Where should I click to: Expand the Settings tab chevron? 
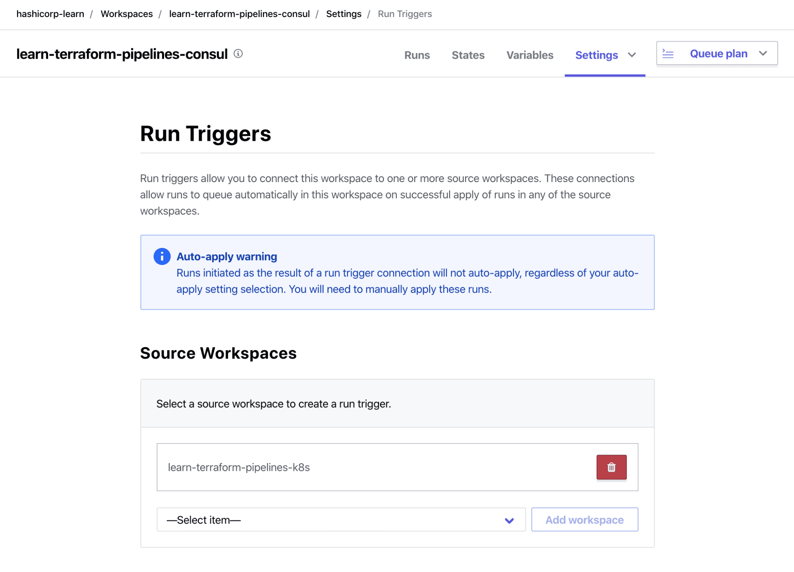coord(632,55)
